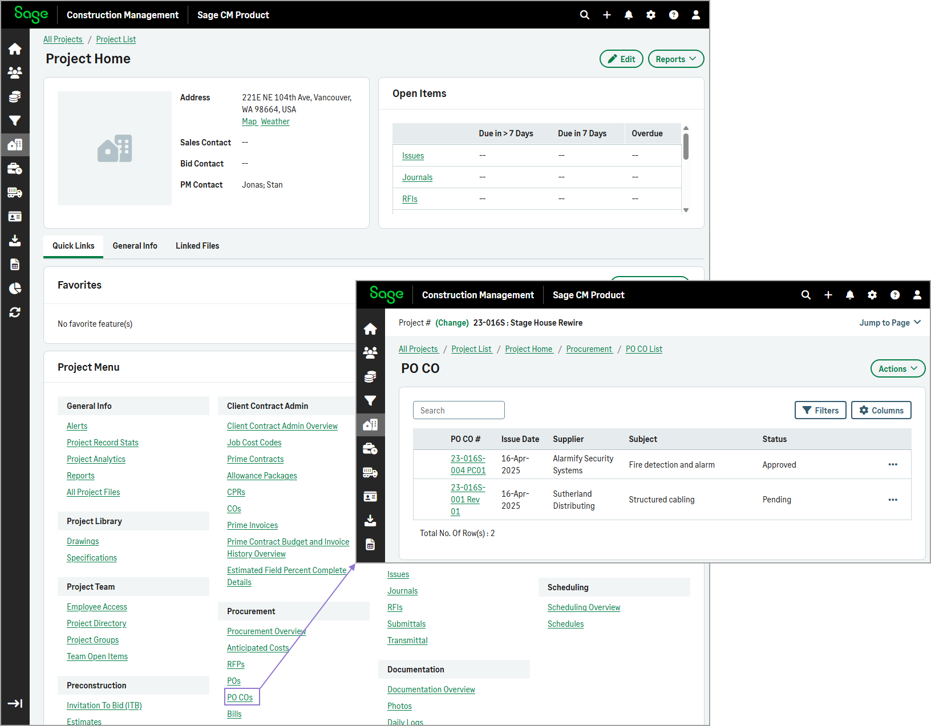Click the project placeholder image thumbnail
Image resolution: width=931 pixels, height=726 pixels.
point(115,148)
